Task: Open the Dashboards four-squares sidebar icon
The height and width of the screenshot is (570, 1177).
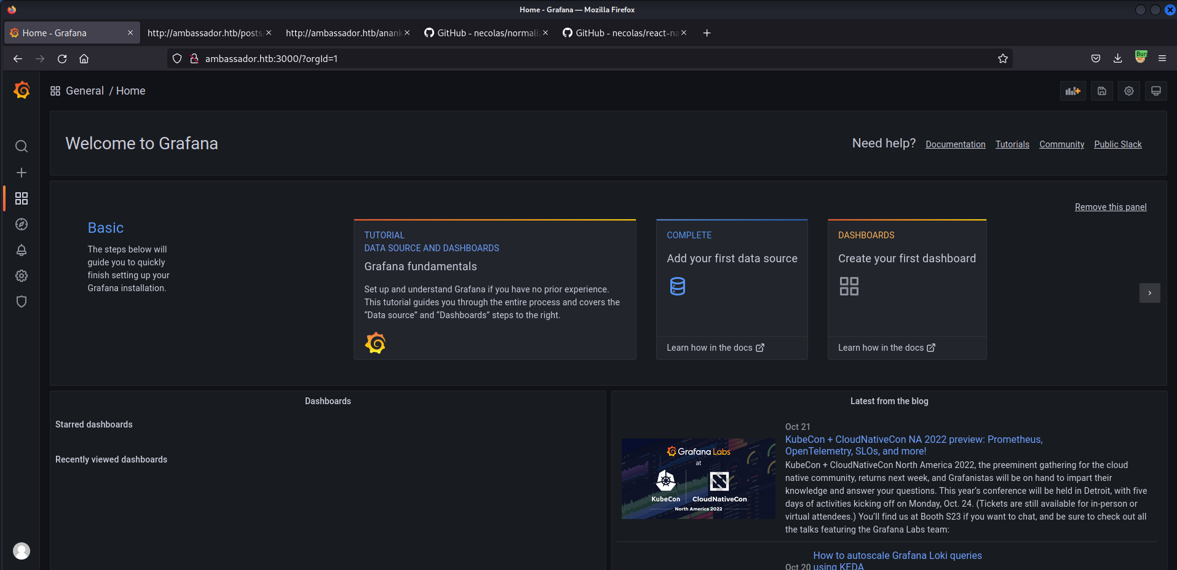Action: click(x=22, y=198)
